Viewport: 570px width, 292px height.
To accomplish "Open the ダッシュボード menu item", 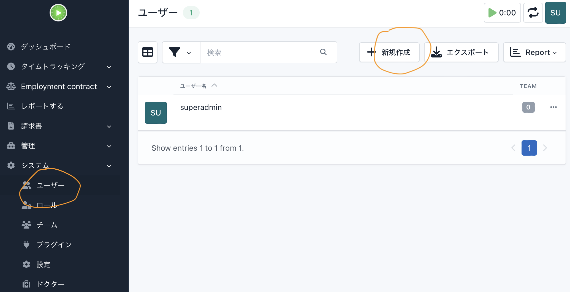I will point(45,46).
